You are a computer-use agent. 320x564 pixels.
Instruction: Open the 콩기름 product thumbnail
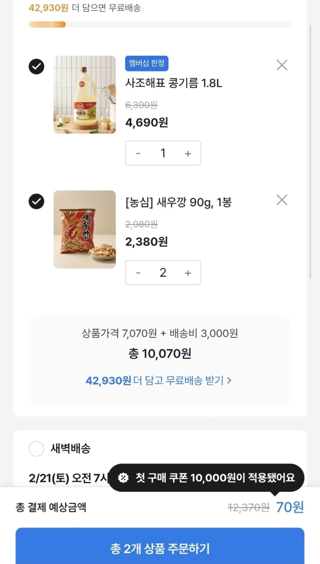click(85, 95)
